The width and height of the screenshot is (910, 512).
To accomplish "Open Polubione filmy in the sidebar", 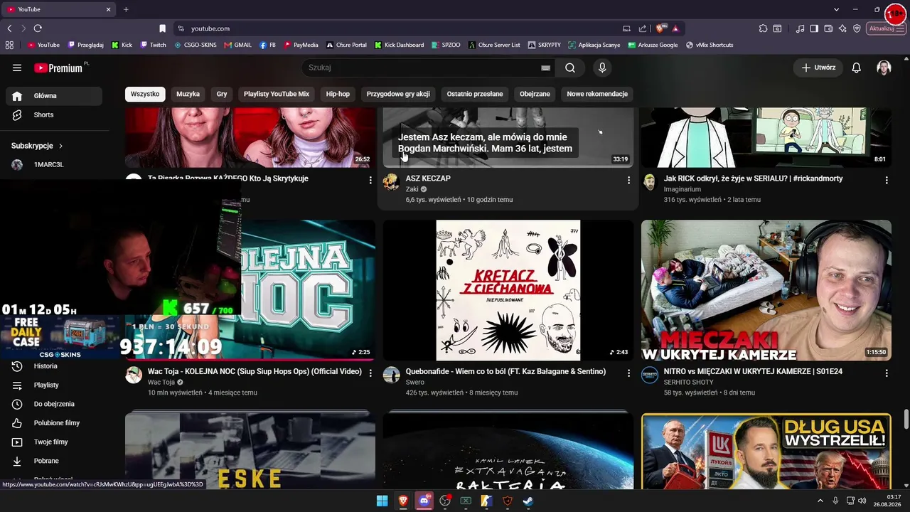I will coord(54,423).
